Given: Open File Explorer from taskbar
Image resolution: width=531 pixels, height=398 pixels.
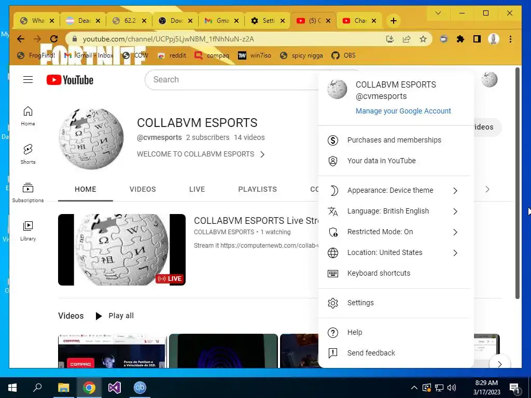Looking at the screenshot, I should click(x=63, y=388).
